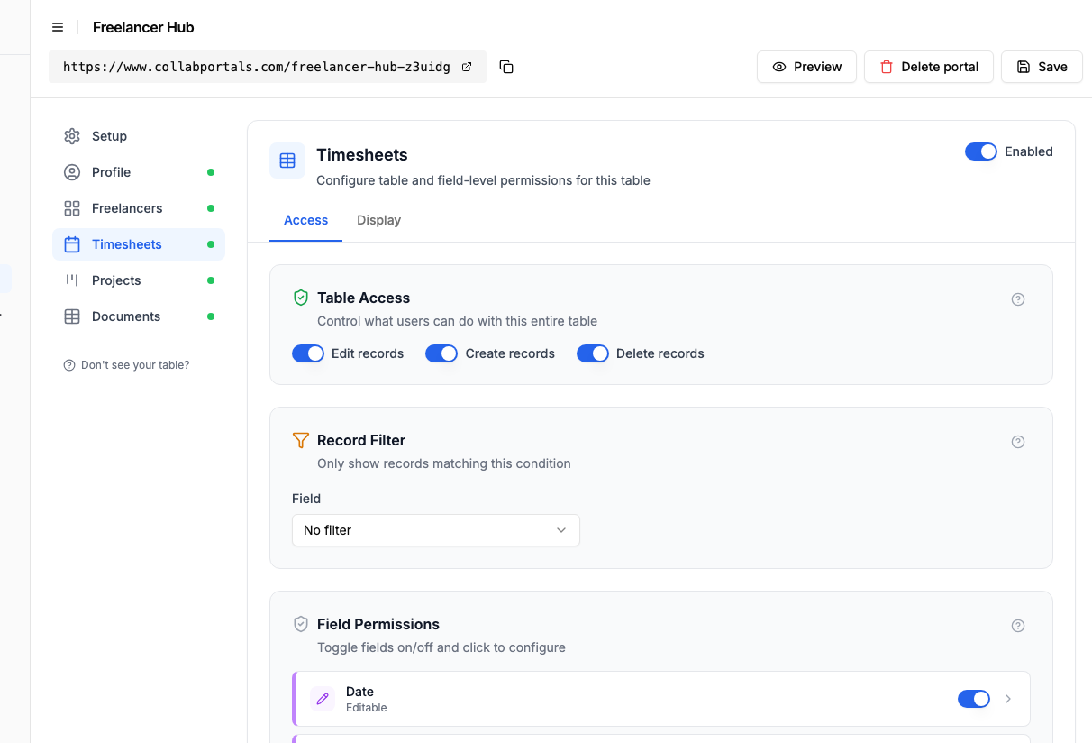Click the pencil icon on Date field
The image size is (1092, 743).
[323, 699]
